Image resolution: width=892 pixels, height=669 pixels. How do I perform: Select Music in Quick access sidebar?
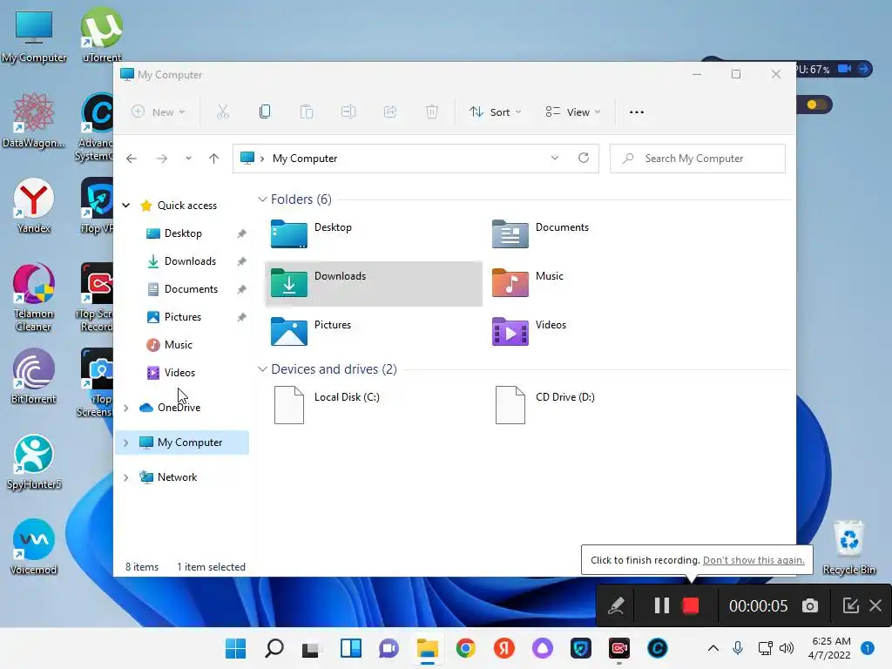pyautogui.click(x=178, y=345)
